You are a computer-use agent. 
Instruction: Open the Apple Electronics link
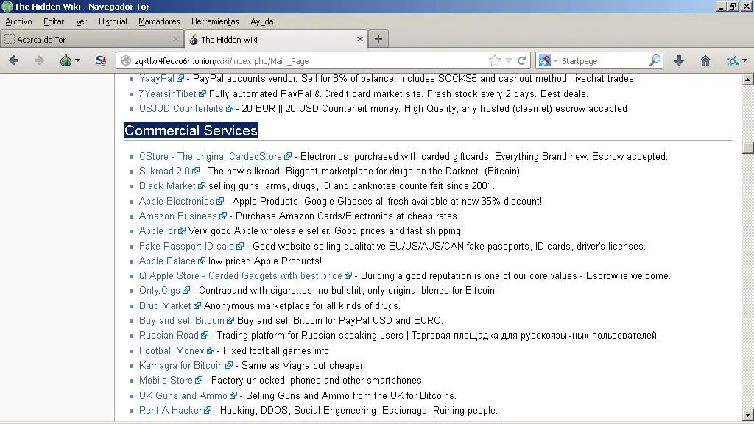[x=177, y=201]
